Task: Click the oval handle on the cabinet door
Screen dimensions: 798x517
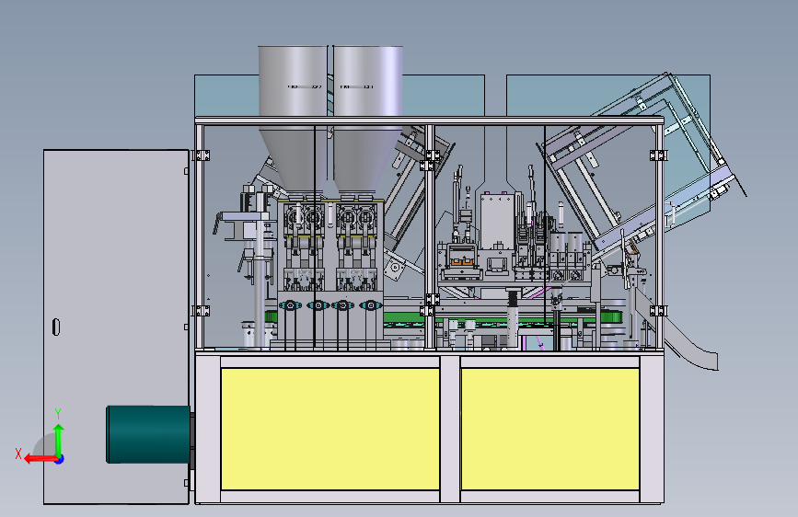Action: (56, 327)
